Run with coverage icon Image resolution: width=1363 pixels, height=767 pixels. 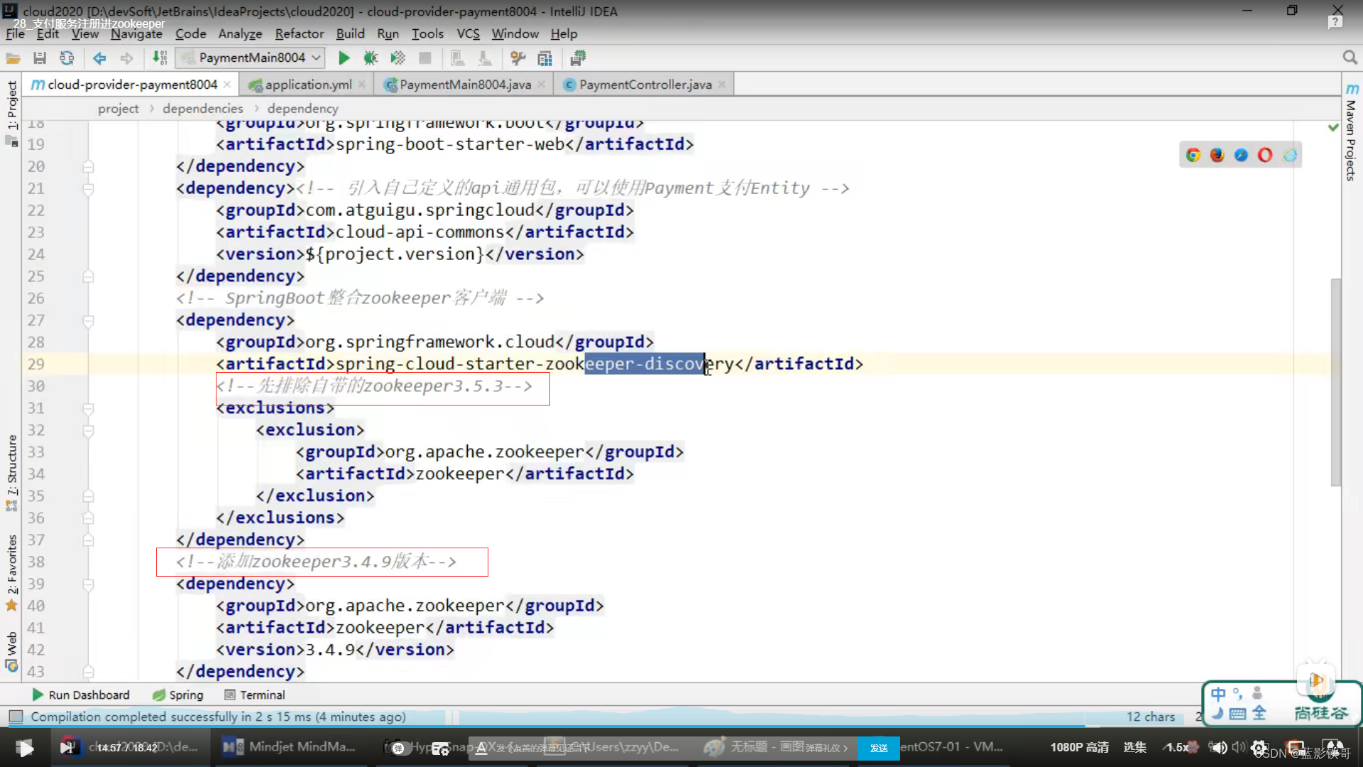[398, 58]
